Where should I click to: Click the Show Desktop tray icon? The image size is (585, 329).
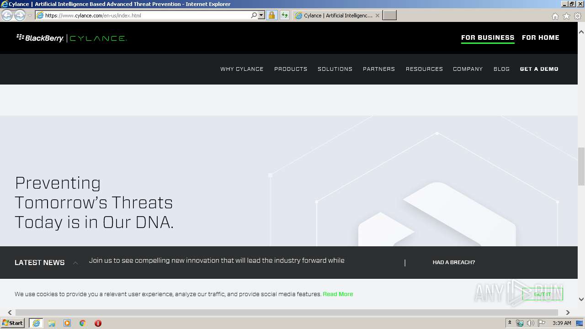[580, 323]
